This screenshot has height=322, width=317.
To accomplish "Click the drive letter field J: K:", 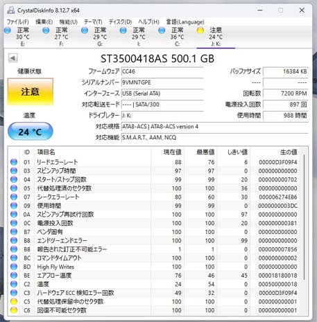I will 162,116.
